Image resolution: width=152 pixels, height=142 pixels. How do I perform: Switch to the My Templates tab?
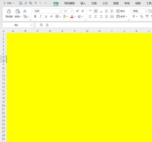tap(69, 3)
